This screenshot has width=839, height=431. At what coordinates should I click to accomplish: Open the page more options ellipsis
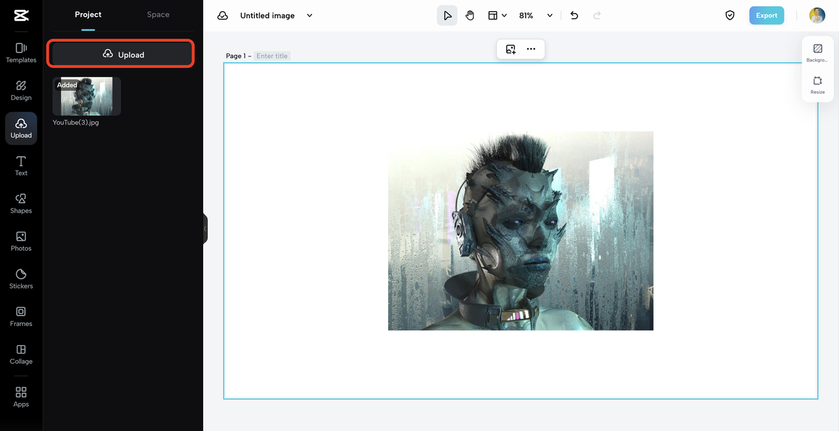[x=531, y=49]
